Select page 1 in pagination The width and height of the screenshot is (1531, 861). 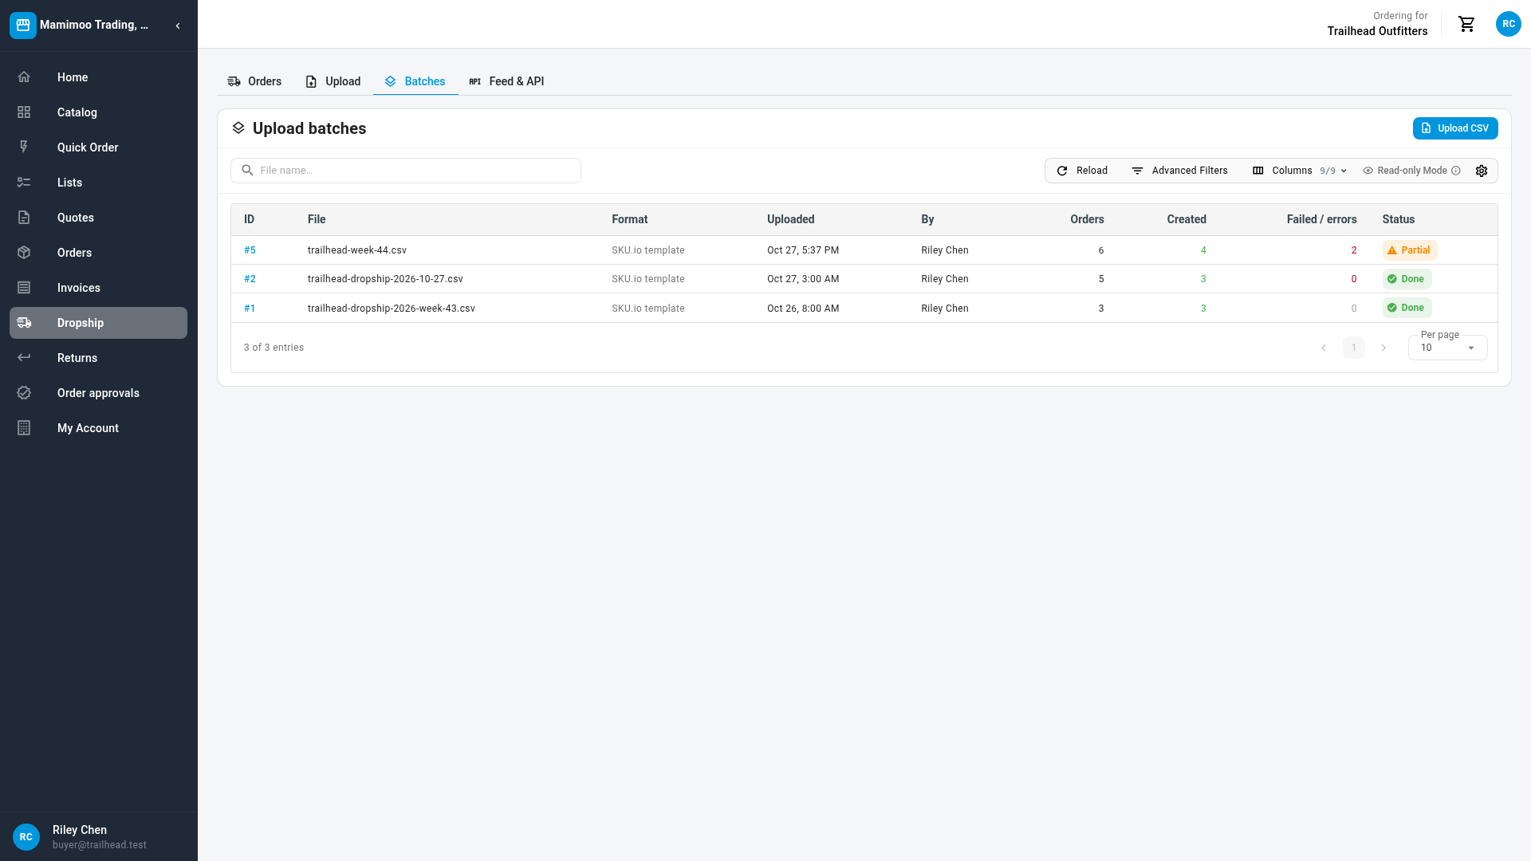[1354, 348]
